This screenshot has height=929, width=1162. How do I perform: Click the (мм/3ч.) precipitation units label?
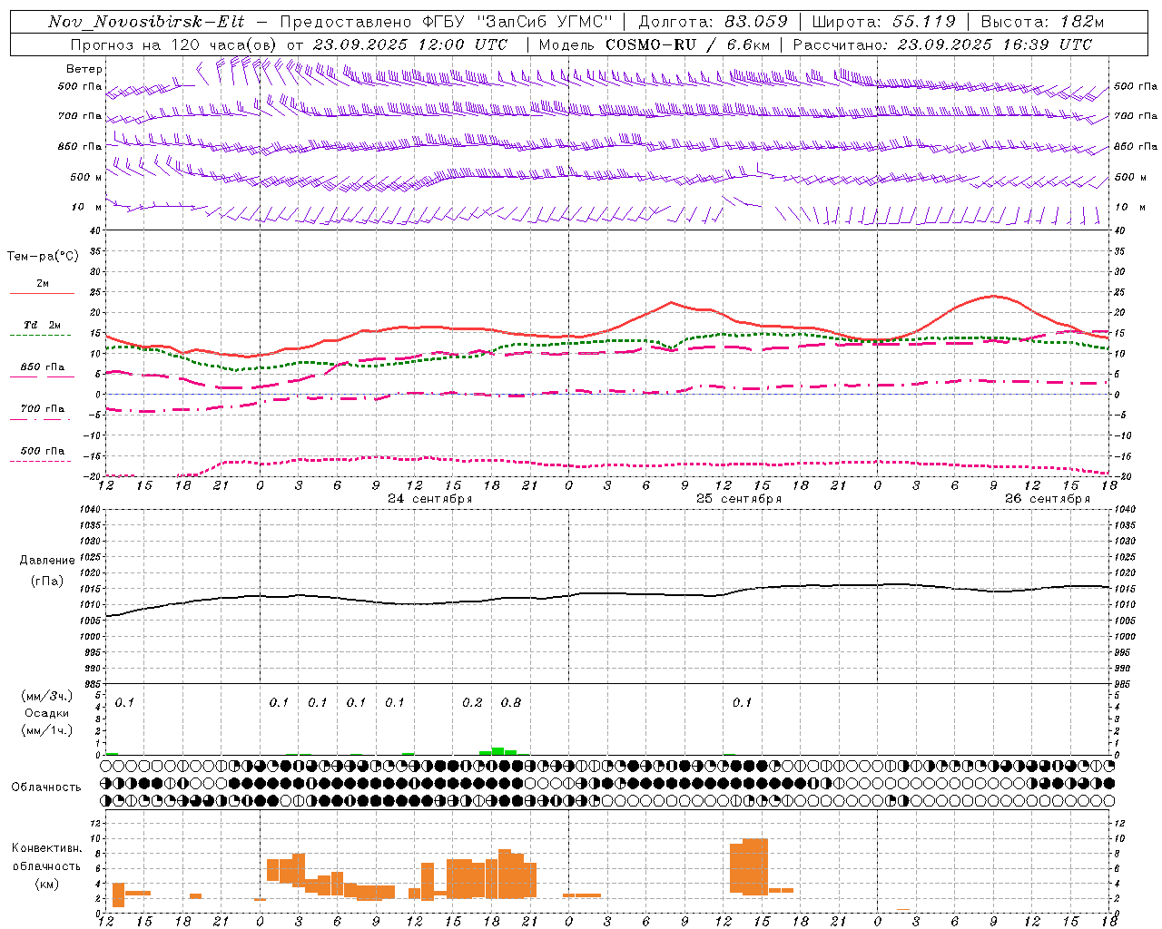click(46, 696)
